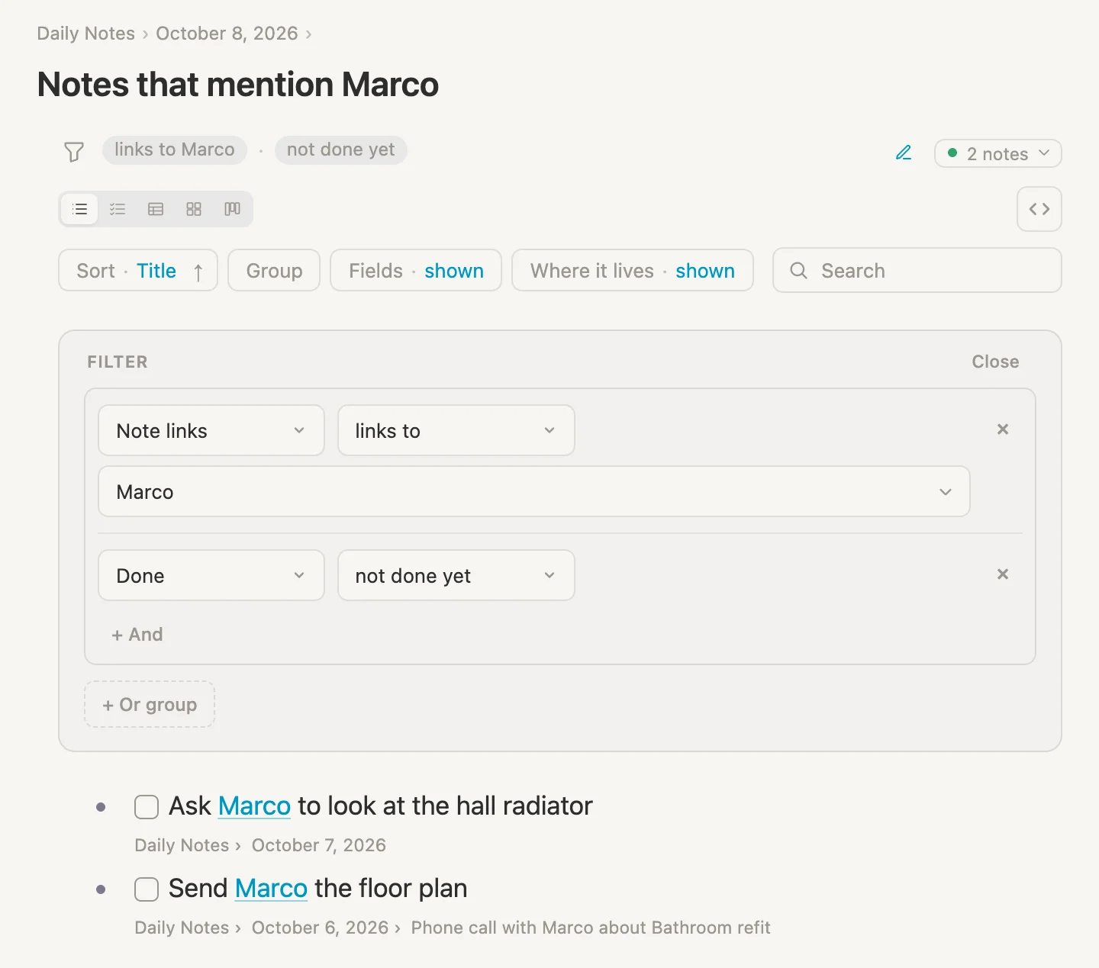The height and width of the screenshot is (968, 1099).
Task: Toggle the sort direction arrow
Action: pos(198,272)
